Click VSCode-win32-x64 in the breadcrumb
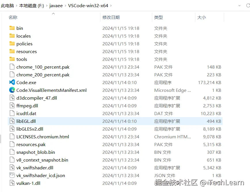 88,6
